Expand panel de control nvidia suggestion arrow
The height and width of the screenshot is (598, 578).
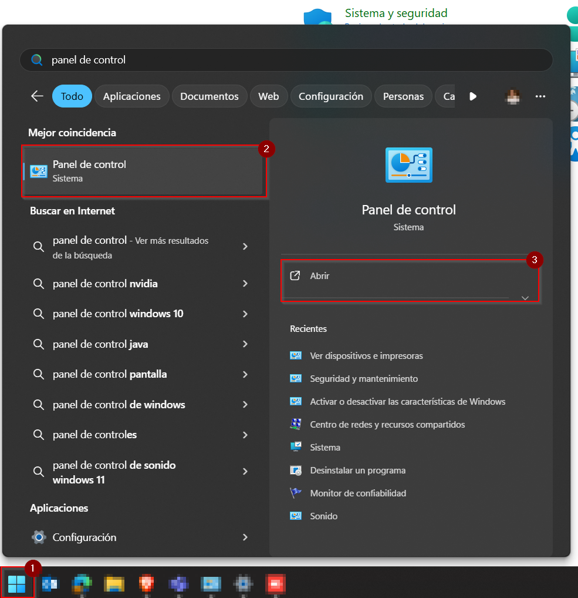[x=245, y=283]
